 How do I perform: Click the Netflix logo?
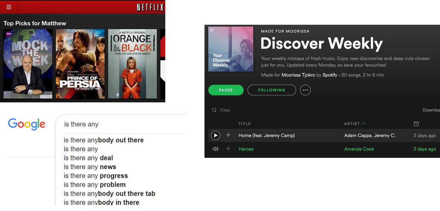click(150, 7)
